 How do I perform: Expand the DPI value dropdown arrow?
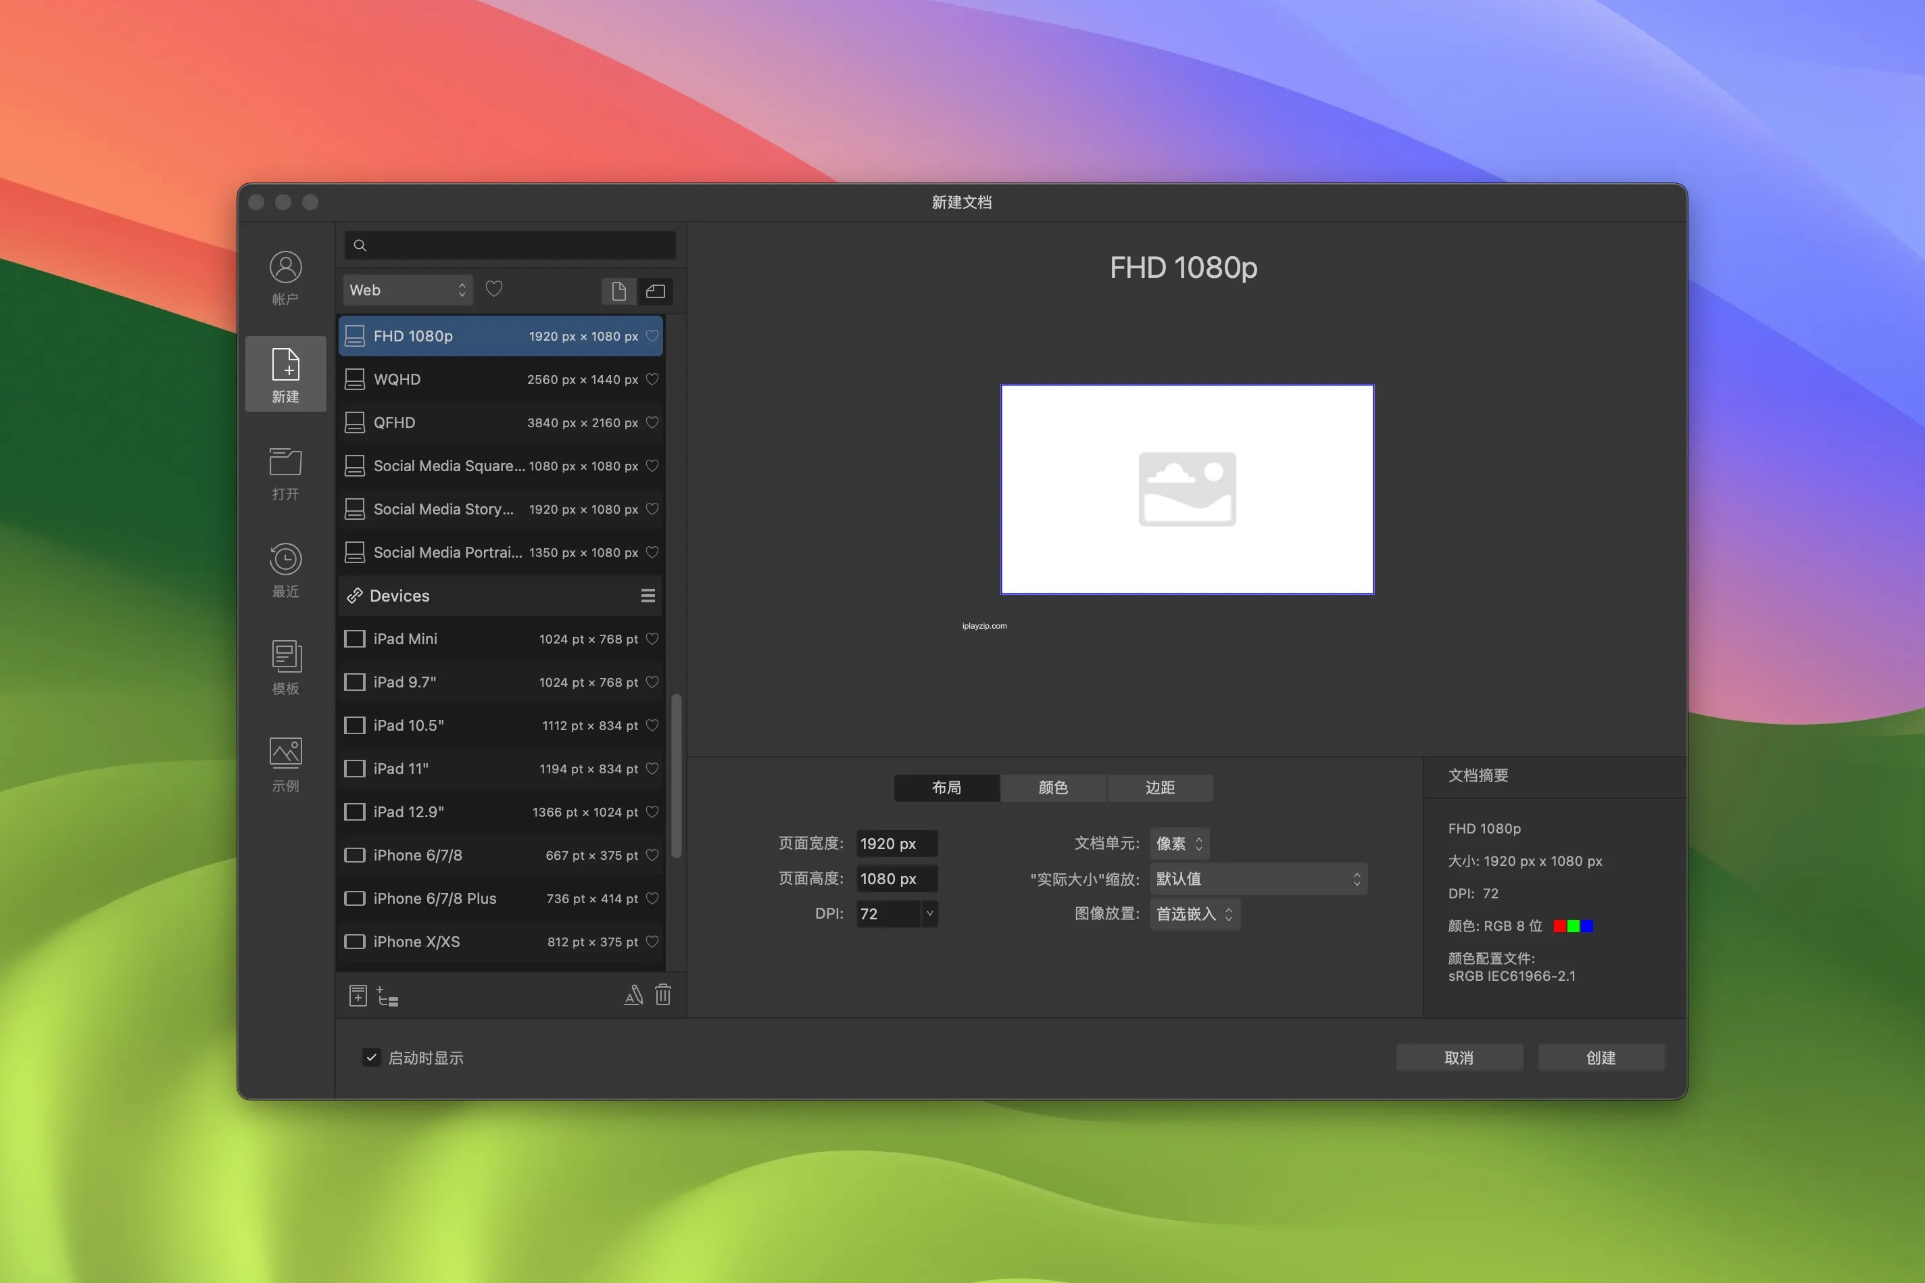pyautogui.click(x=929, y=914)
